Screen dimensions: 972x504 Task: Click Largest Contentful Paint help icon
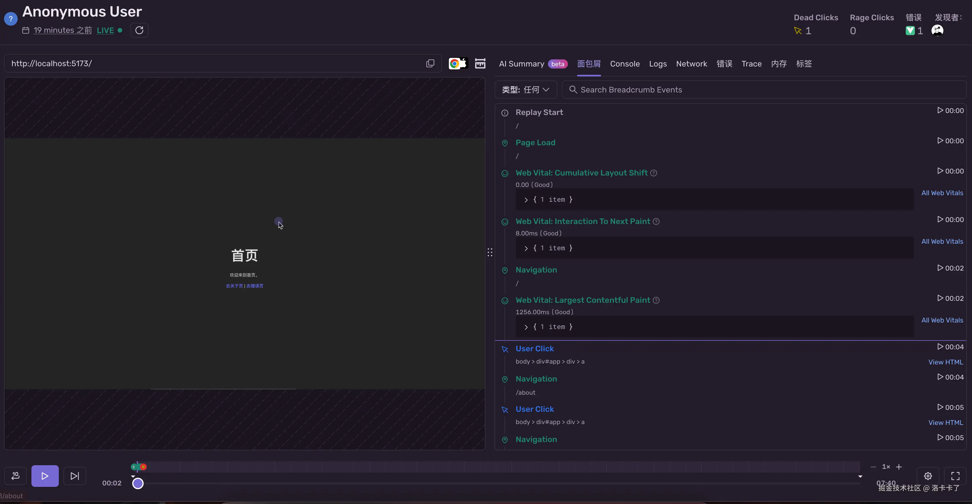pos(656,300)
